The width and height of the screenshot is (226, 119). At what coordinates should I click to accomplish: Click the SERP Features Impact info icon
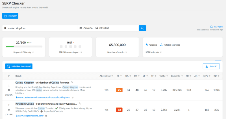click(81, 52)
